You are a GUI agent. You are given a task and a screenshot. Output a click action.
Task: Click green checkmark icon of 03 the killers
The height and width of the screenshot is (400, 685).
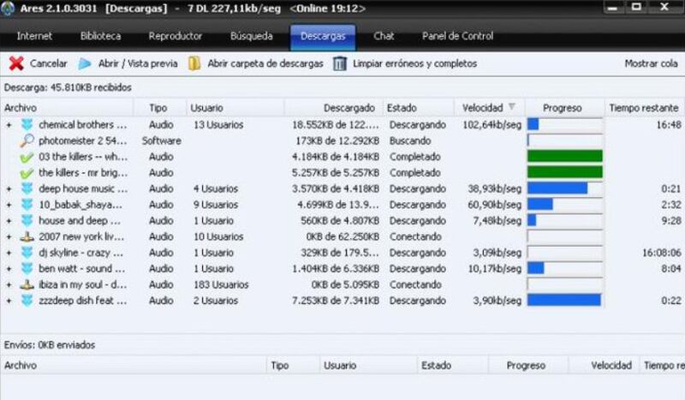27,157
